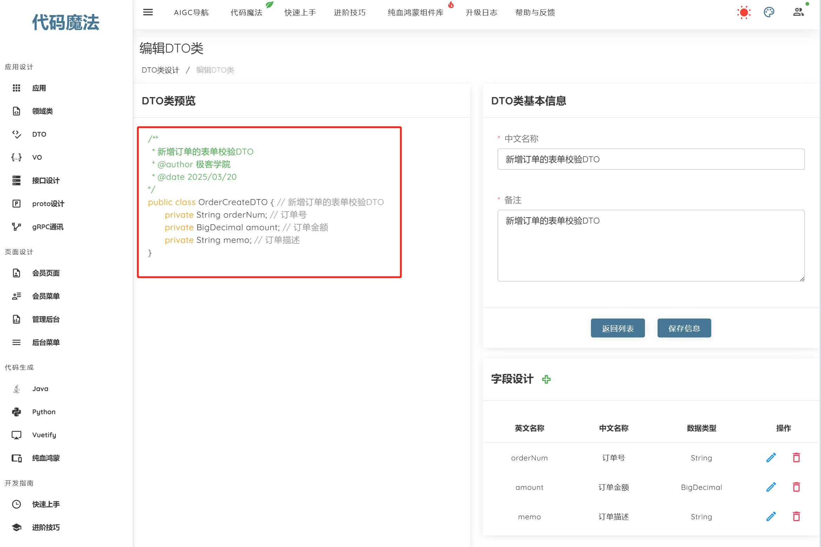Open DTO in the sidebar
This screenshot has width=821, height=547.
click(39, 134)
